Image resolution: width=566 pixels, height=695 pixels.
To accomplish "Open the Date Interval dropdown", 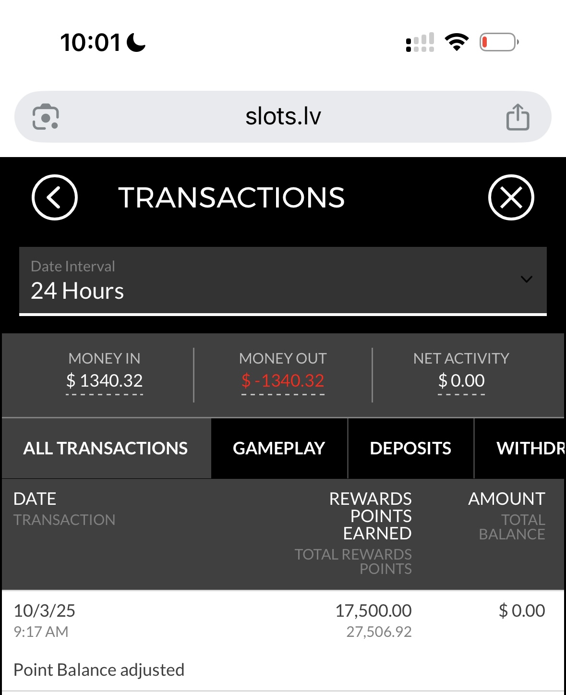I will click(x=283, y=280).
